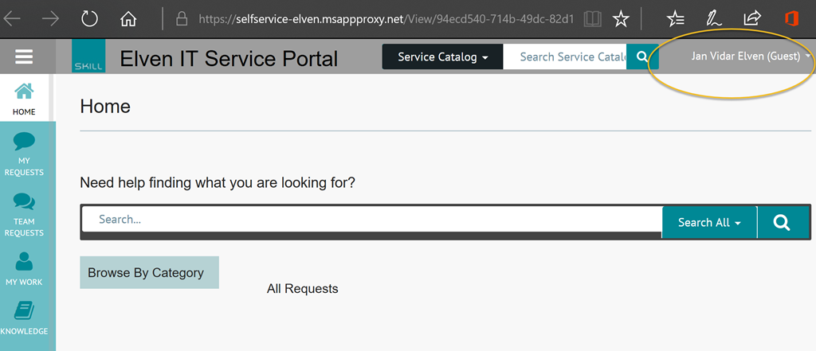
Task: Go to Home in sidebar
Action: (x=24, y=98)
